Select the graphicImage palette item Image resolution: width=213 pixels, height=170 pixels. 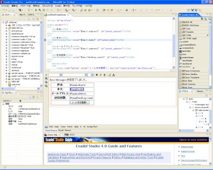(x=188, y=58)
